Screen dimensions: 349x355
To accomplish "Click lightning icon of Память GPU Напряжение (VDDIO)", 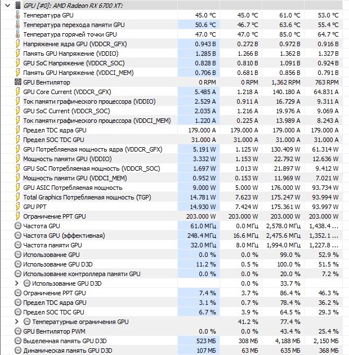I will (x=17, y=54).
